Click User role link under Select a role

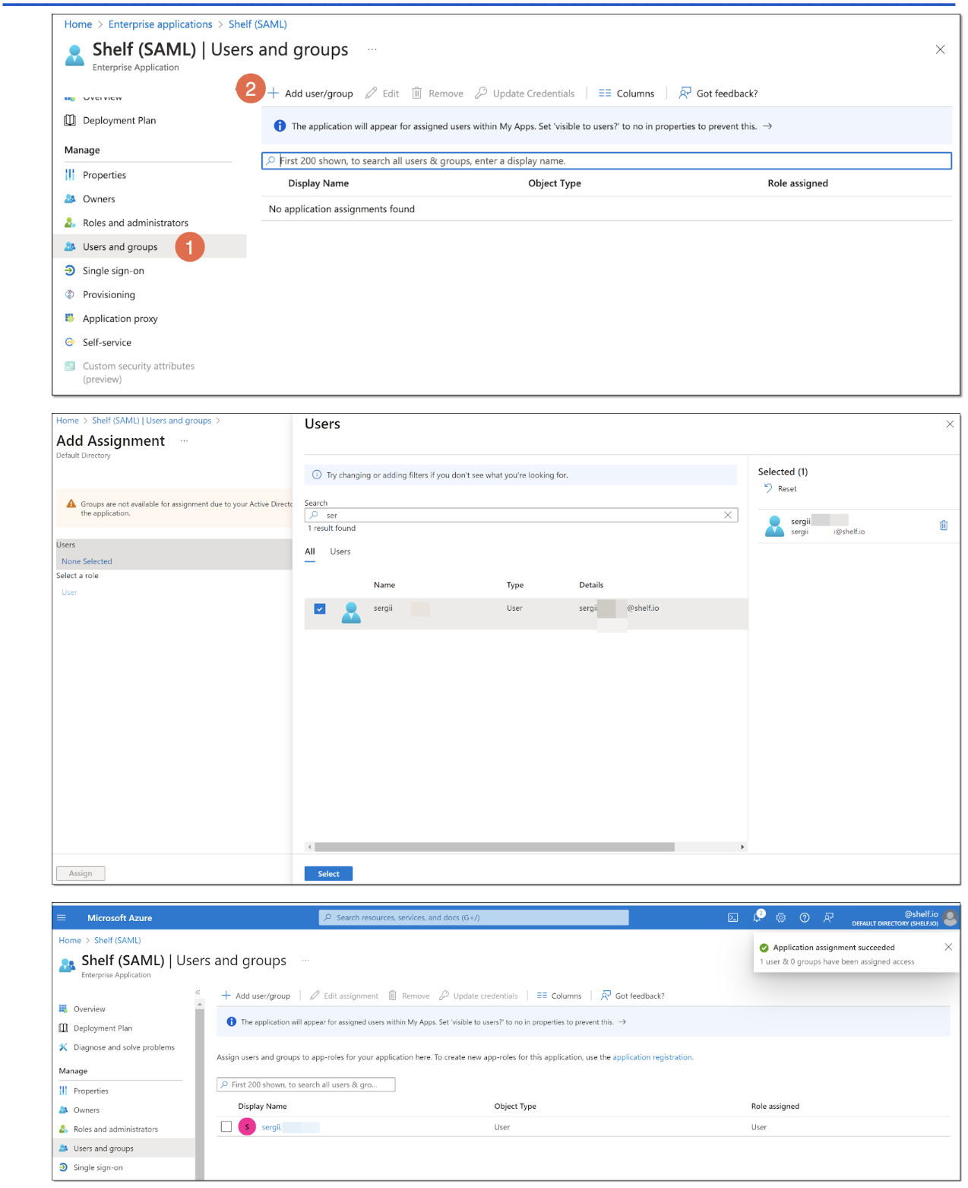[x=69, y=592]
